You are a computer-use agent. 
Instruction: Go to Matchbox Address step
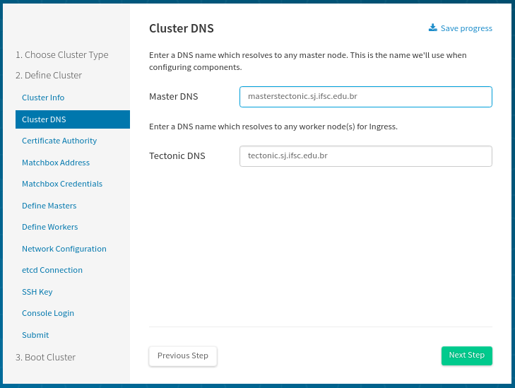point(56,163)
